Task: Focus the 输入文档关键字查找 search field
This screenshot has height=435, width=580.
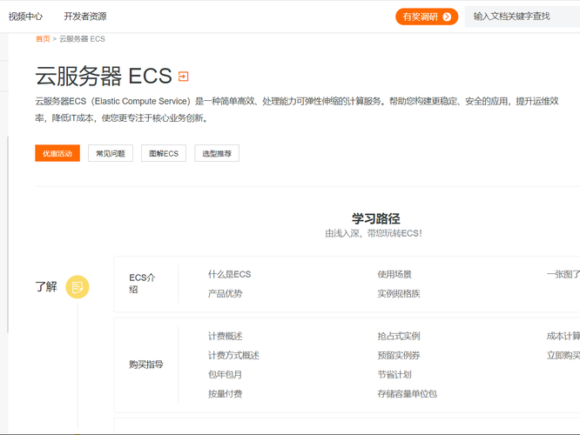Action: [522, 17]
